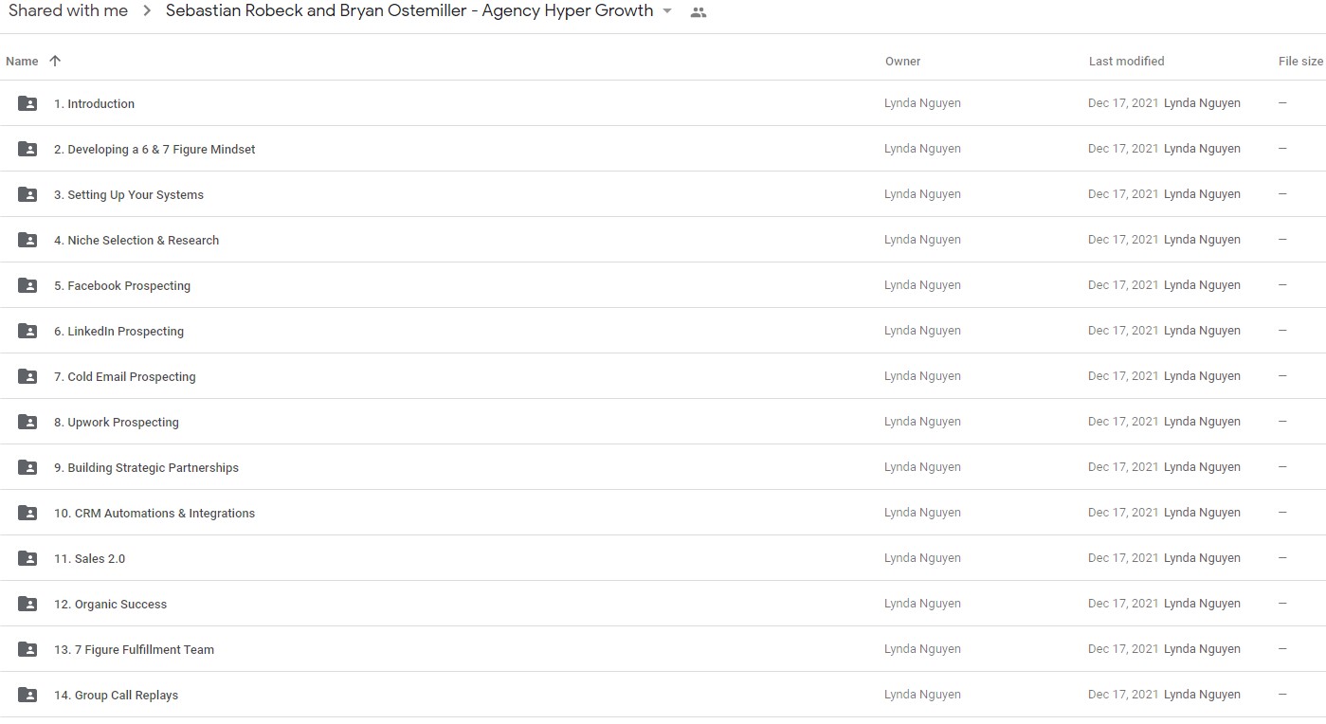The height and width of the screenshot is (724, 1326).
Task: Select '12. Organic Success' folder
Action: pyautogui.click(x=110, y=605)
